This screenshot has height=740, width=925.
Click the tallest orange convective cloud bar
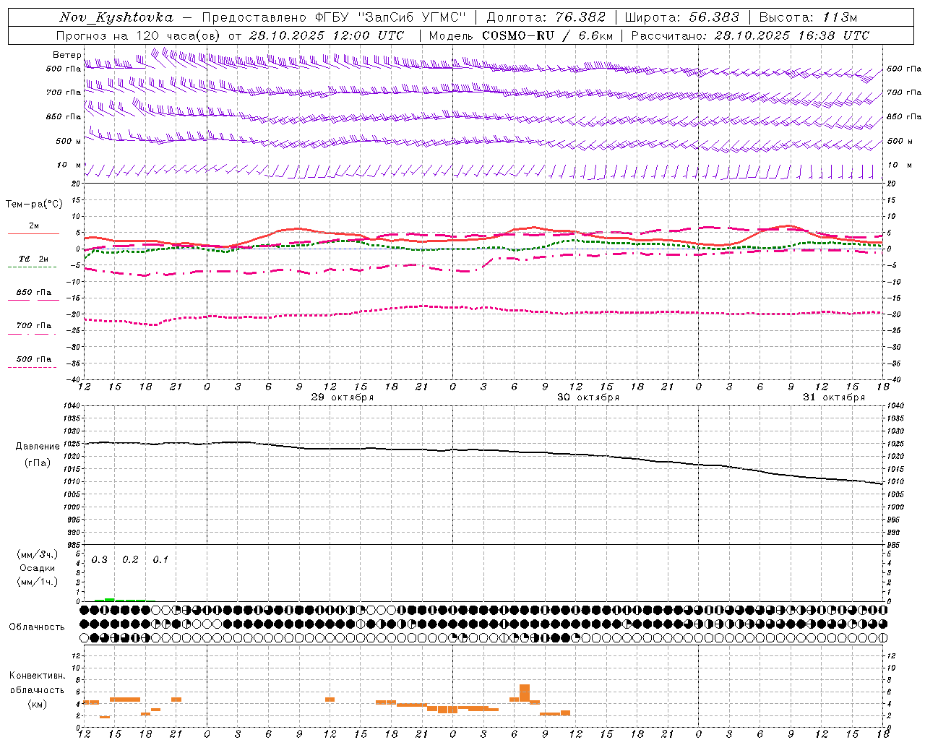(x=525, y=692)
